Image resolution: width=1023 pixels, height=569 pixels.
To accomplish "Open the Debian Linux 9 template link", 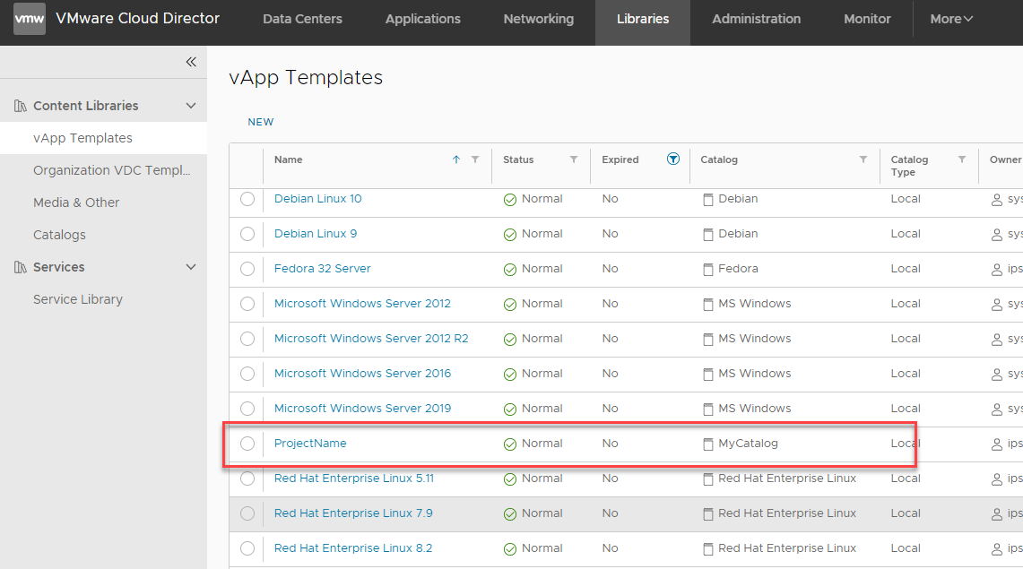I will click(316, 233).
